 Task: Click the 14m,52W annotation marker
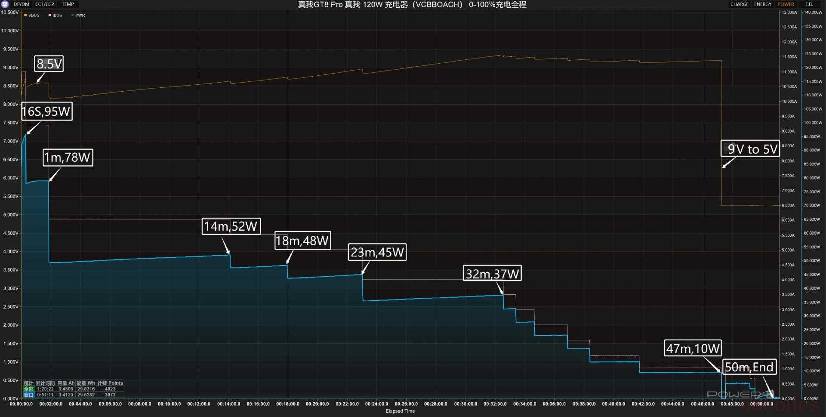(231, 226)
